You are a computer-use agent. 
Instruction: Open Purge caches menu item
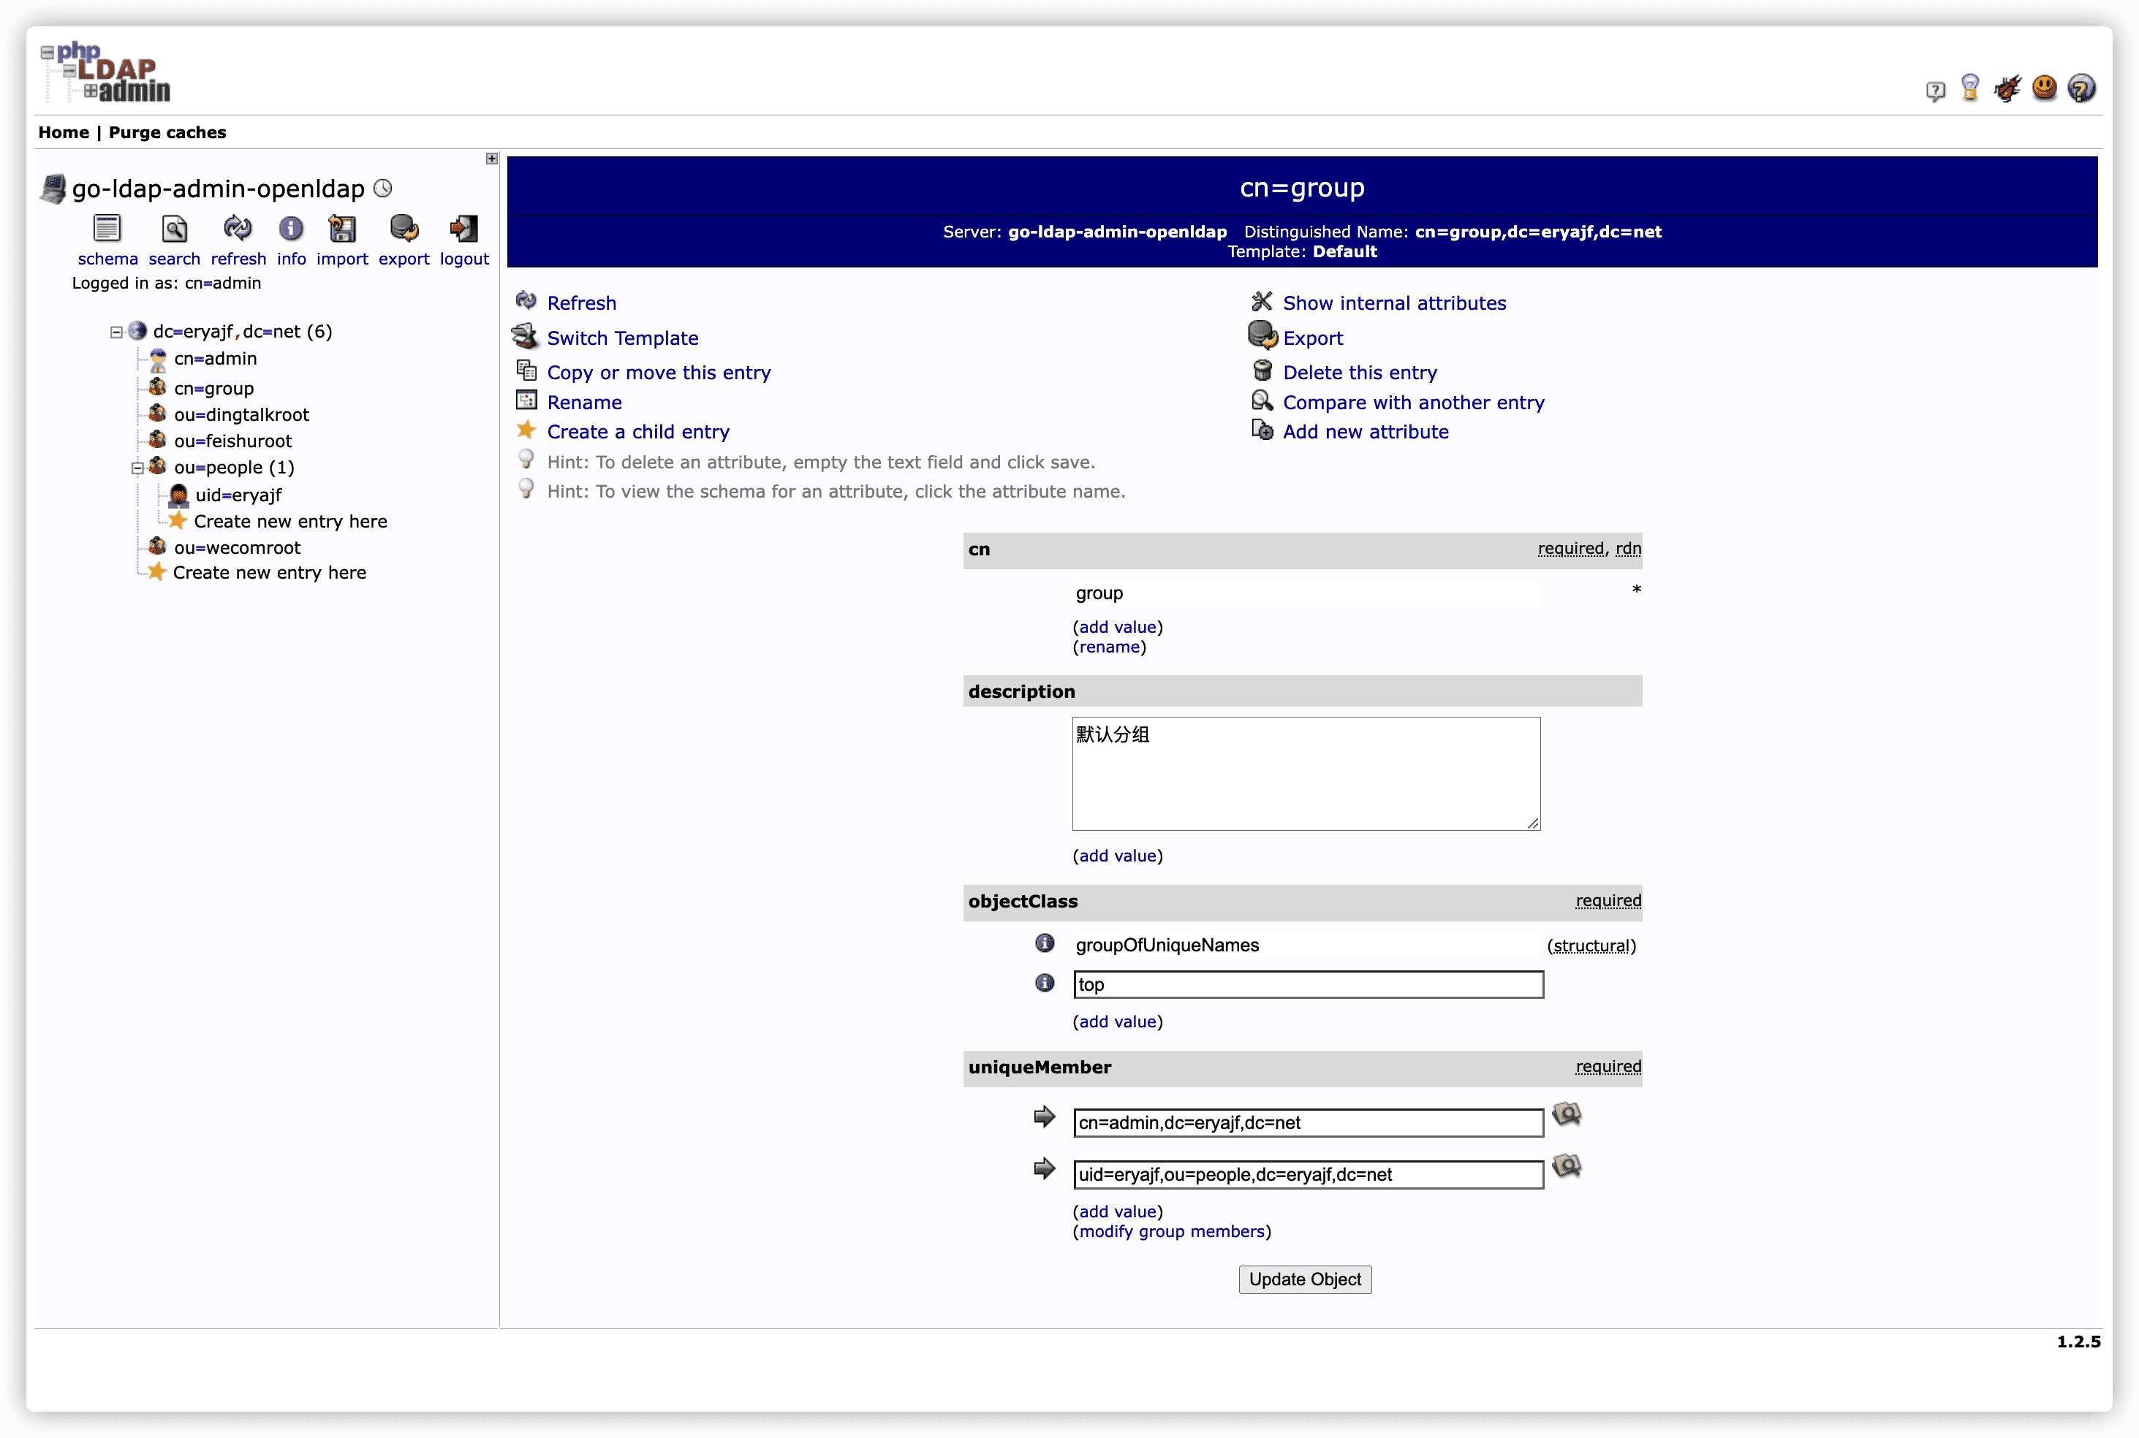click(x=167, y=132)
